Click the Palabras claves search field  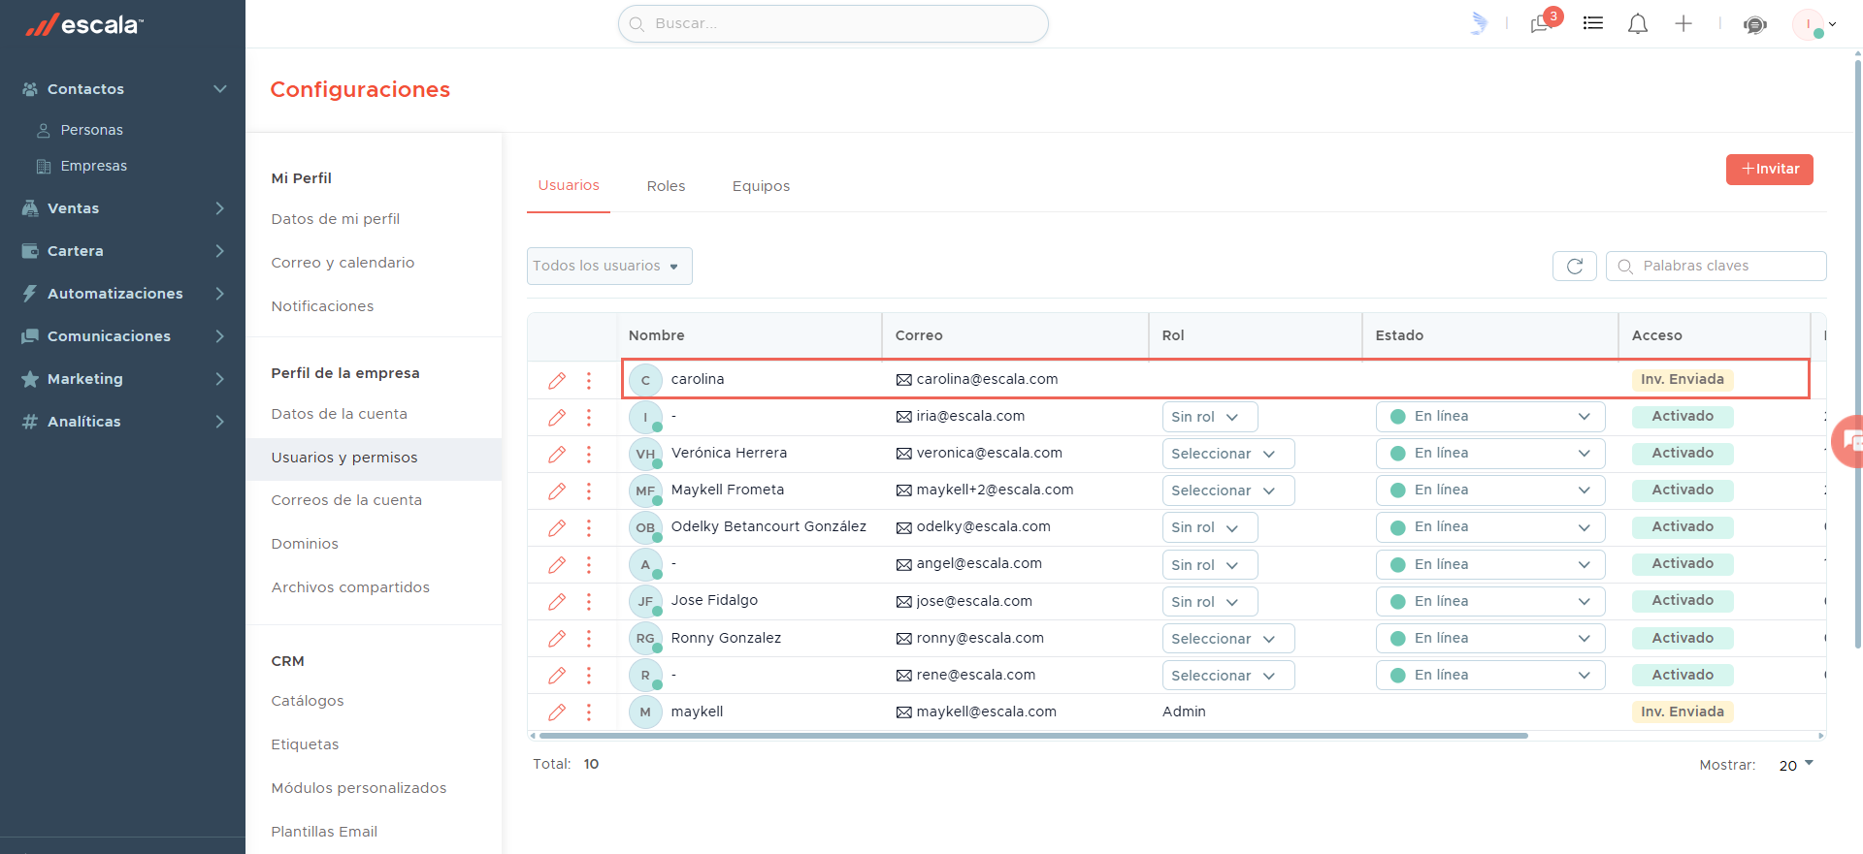[x=1716, y=266]
